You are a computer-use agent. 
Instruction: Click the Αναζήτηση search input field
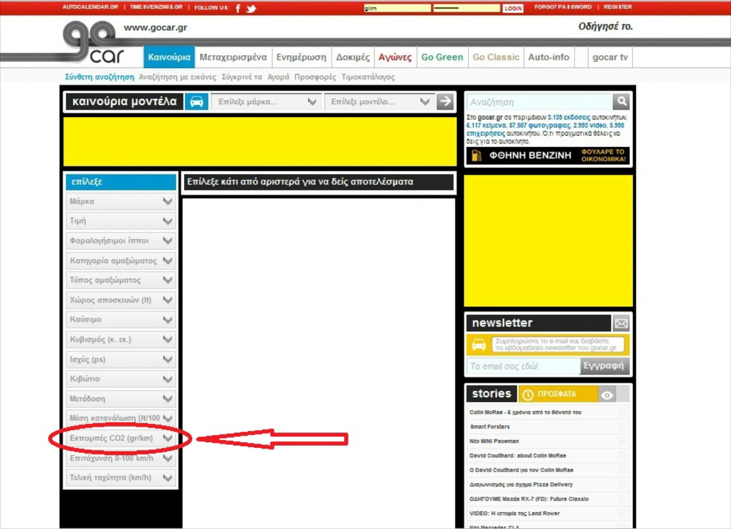pyautogui.click(x=539, y=102)
